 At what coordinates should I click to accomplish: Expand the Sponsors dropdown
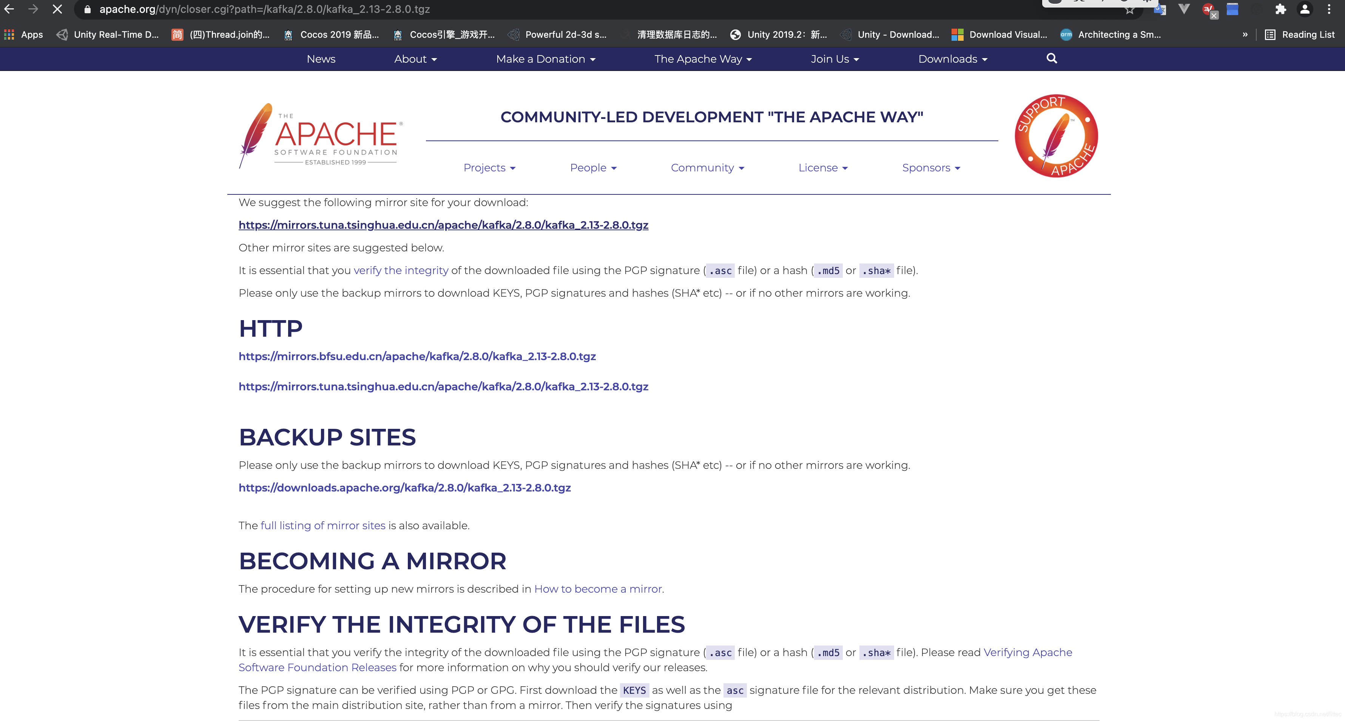931,168
